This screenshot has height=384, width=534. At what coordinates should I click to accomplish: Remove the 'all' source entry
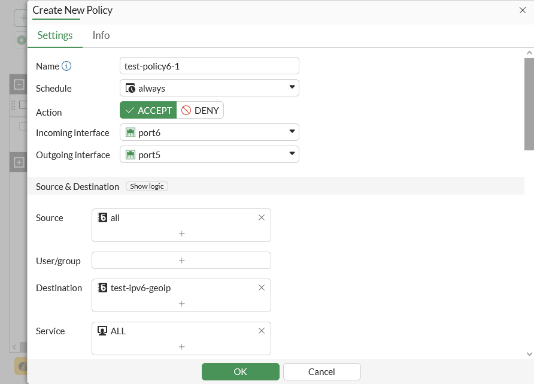click(x=261, y=217)
